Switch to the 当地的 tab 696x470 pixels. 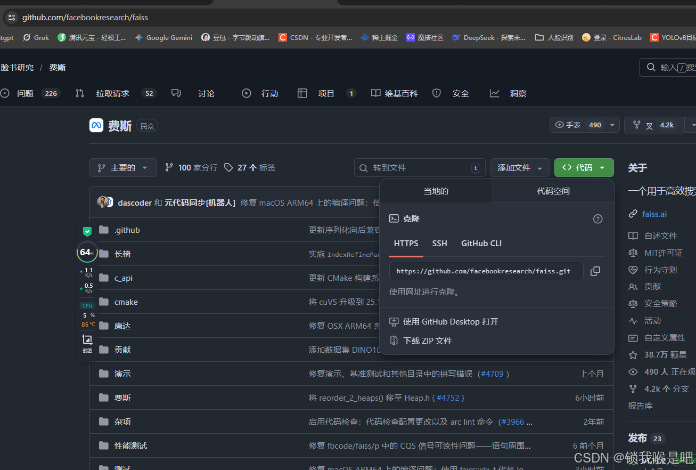(x=436, y=191)
